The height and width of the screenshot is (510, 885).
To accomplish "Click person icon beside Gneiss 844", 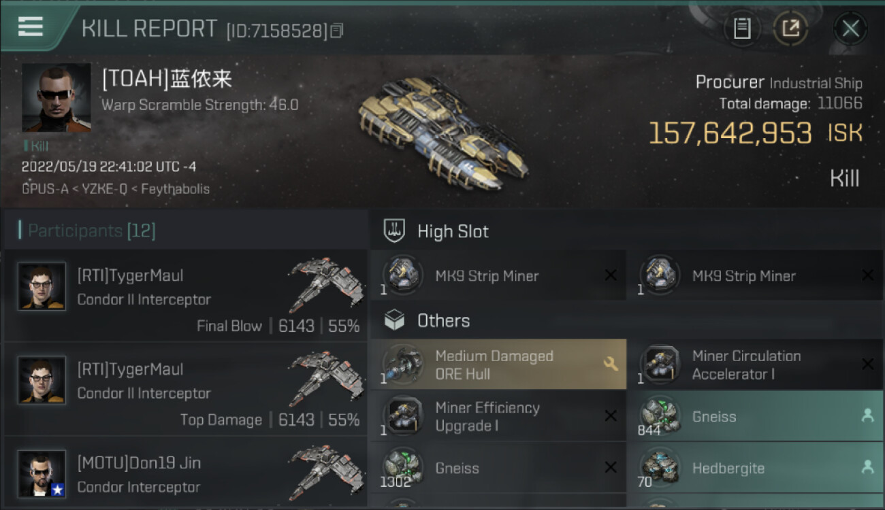I will click(x=867, y=416).
